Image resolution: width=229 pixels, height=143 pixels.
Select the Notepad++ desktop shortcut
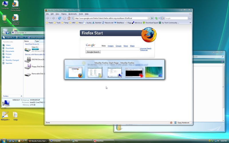pos(5,116)
